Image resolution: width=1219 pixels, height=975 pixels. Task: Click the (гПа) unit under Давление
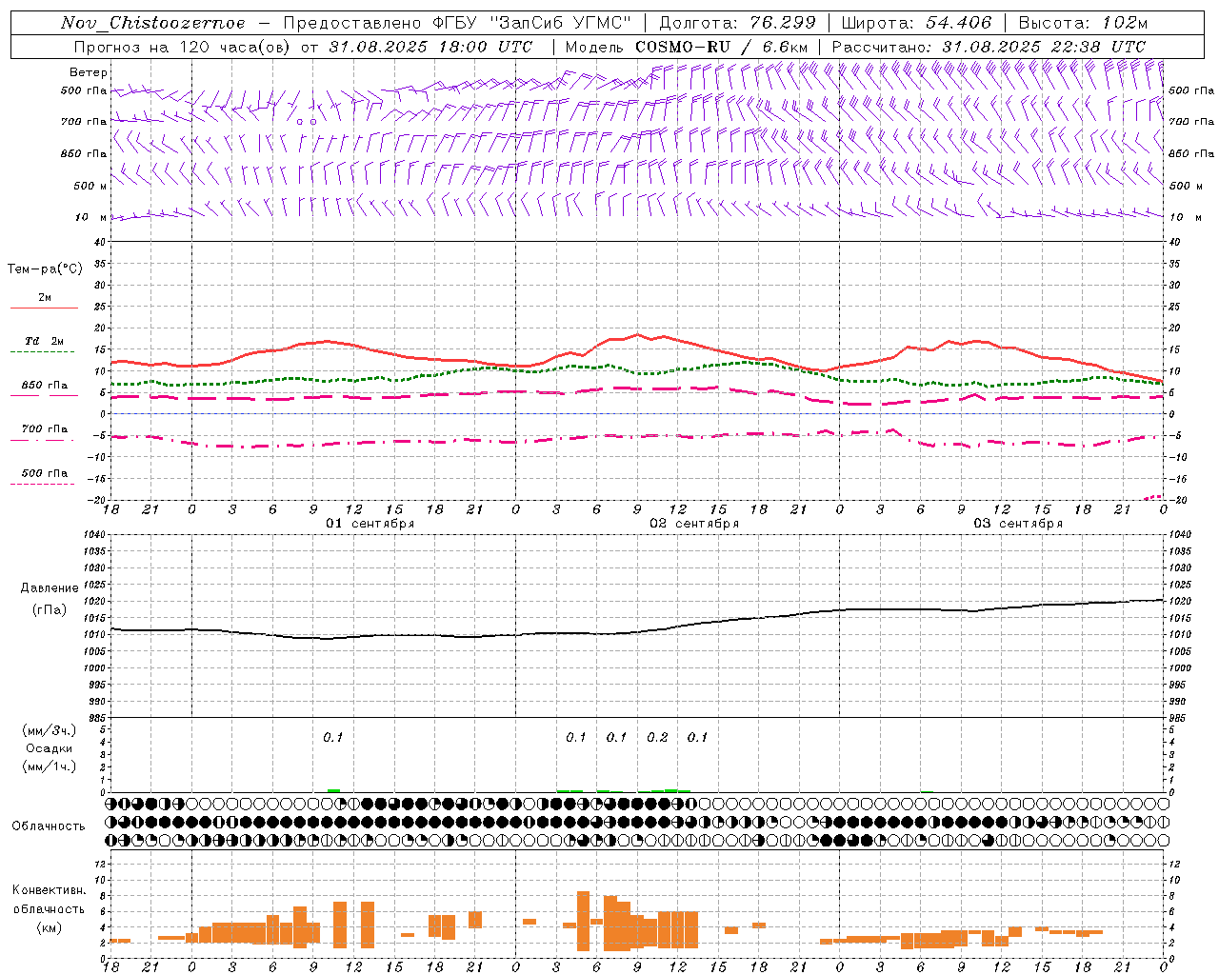point(48,609)
